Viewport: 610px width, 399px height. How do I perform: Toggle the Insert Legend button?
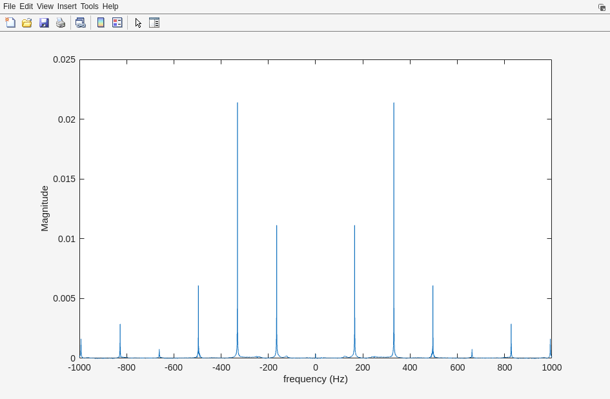point(117,23)
